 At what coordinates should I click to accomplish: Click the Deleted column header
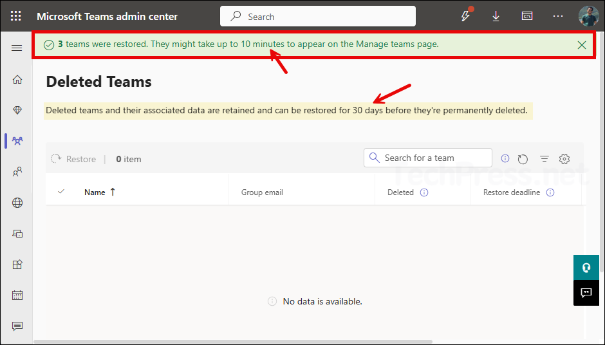[400, 192]
